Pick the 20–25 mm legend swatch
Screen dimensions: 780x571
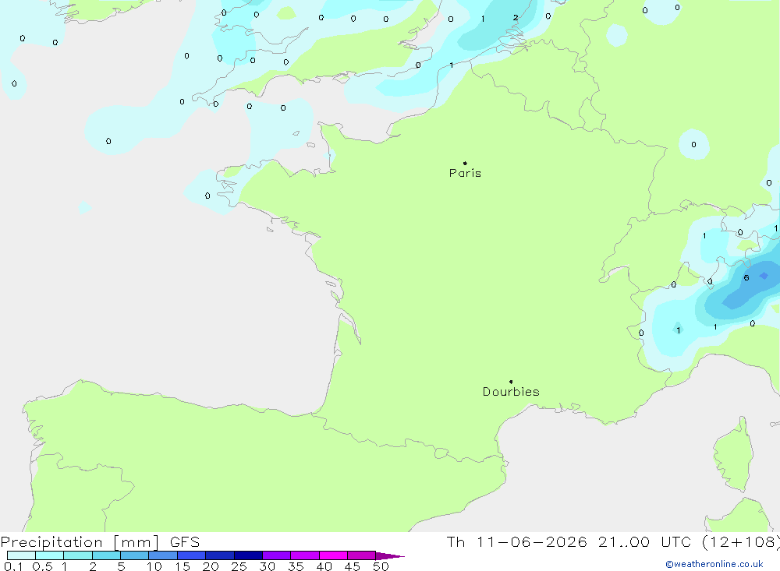tap(220, 555)
